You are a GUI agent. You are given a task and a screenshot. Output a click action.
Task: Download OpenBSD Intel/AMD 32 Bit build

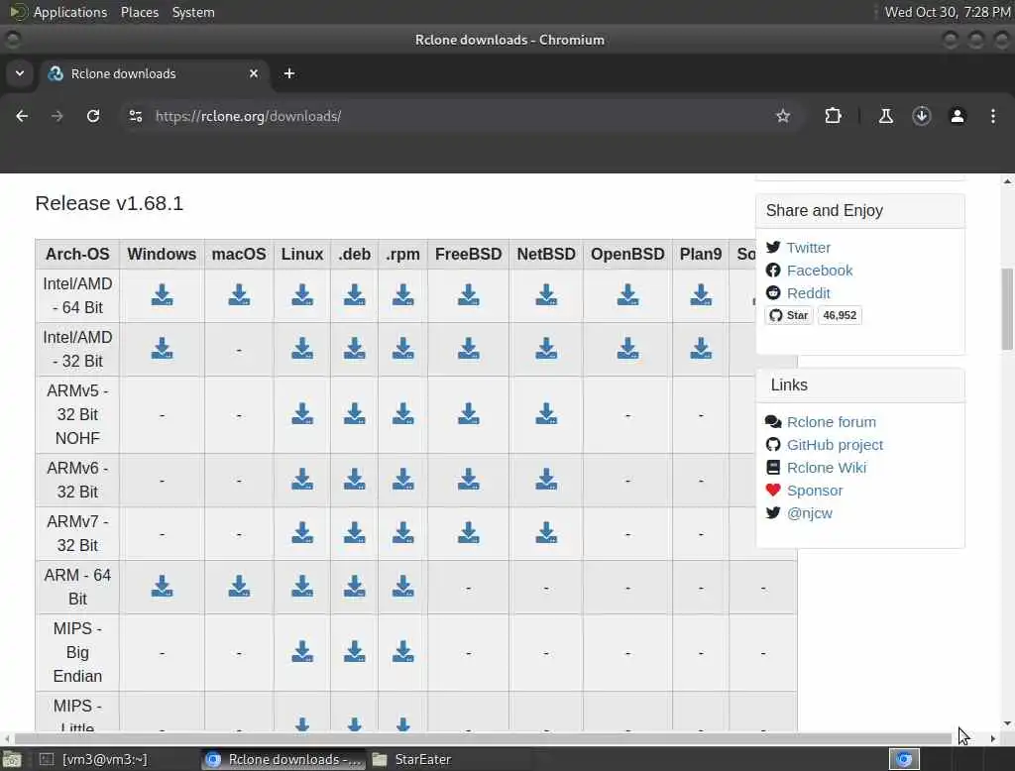tap(627, 349)
